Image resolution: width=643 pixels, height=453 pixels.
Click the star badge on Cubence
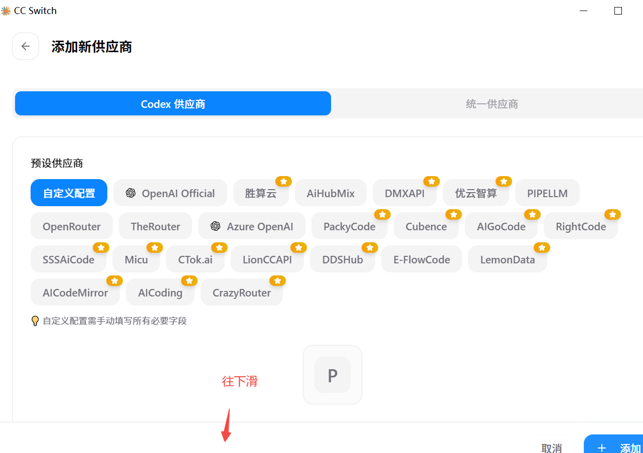[x=453, y=214]
